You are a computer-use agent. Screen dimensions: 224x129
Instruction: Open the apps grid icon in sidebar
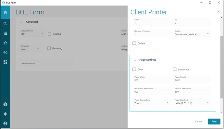[5, 33]
